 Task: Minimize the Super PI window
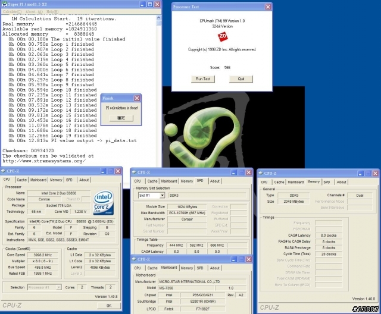[x=143, y=4]
